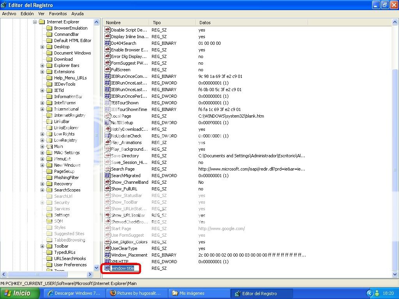Sort values by the Tipo column header
399x299 pixels.
[173, 23]
